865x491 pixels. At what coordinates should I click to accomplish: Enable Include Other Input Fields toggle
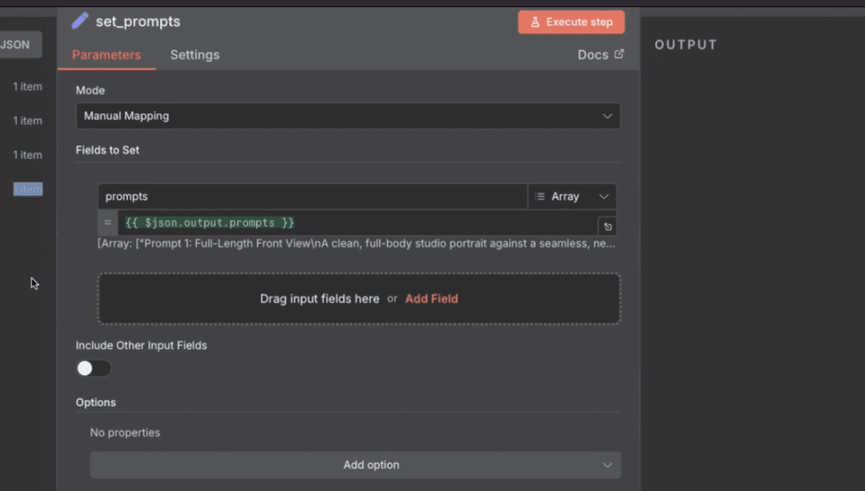point(94,369)
